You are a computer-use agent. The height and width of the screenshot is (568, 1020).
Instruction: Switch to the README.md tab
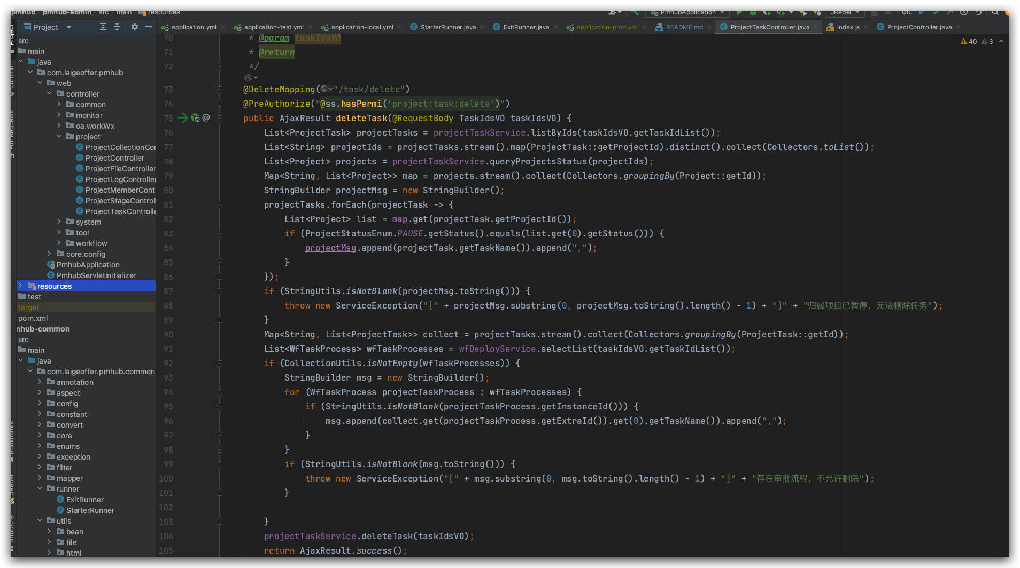[684, 27]
